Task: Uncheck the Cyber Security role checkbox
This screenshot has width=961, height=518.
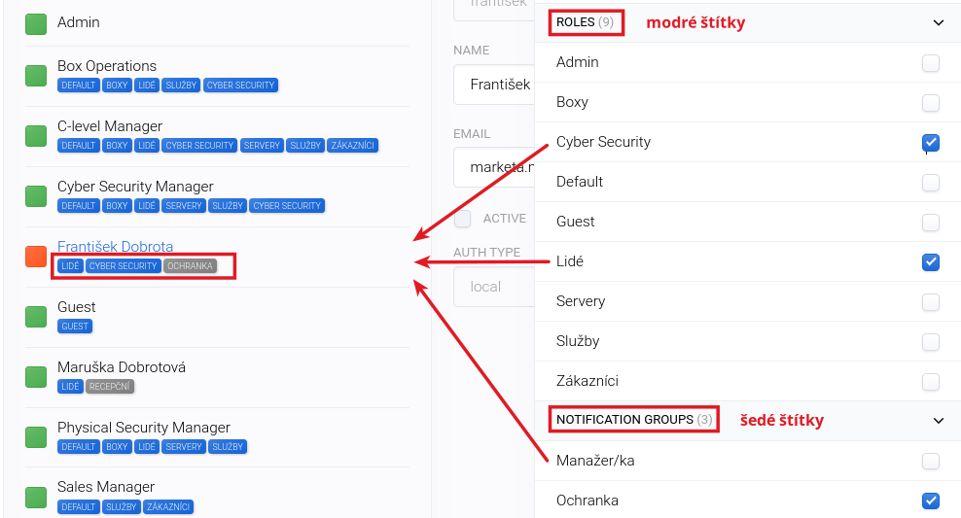Action: 931,143
